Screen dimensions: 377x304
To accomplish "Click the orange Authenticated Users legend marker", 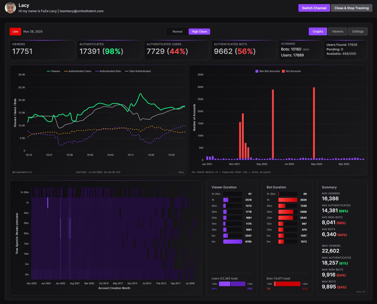I will [66, 71].
